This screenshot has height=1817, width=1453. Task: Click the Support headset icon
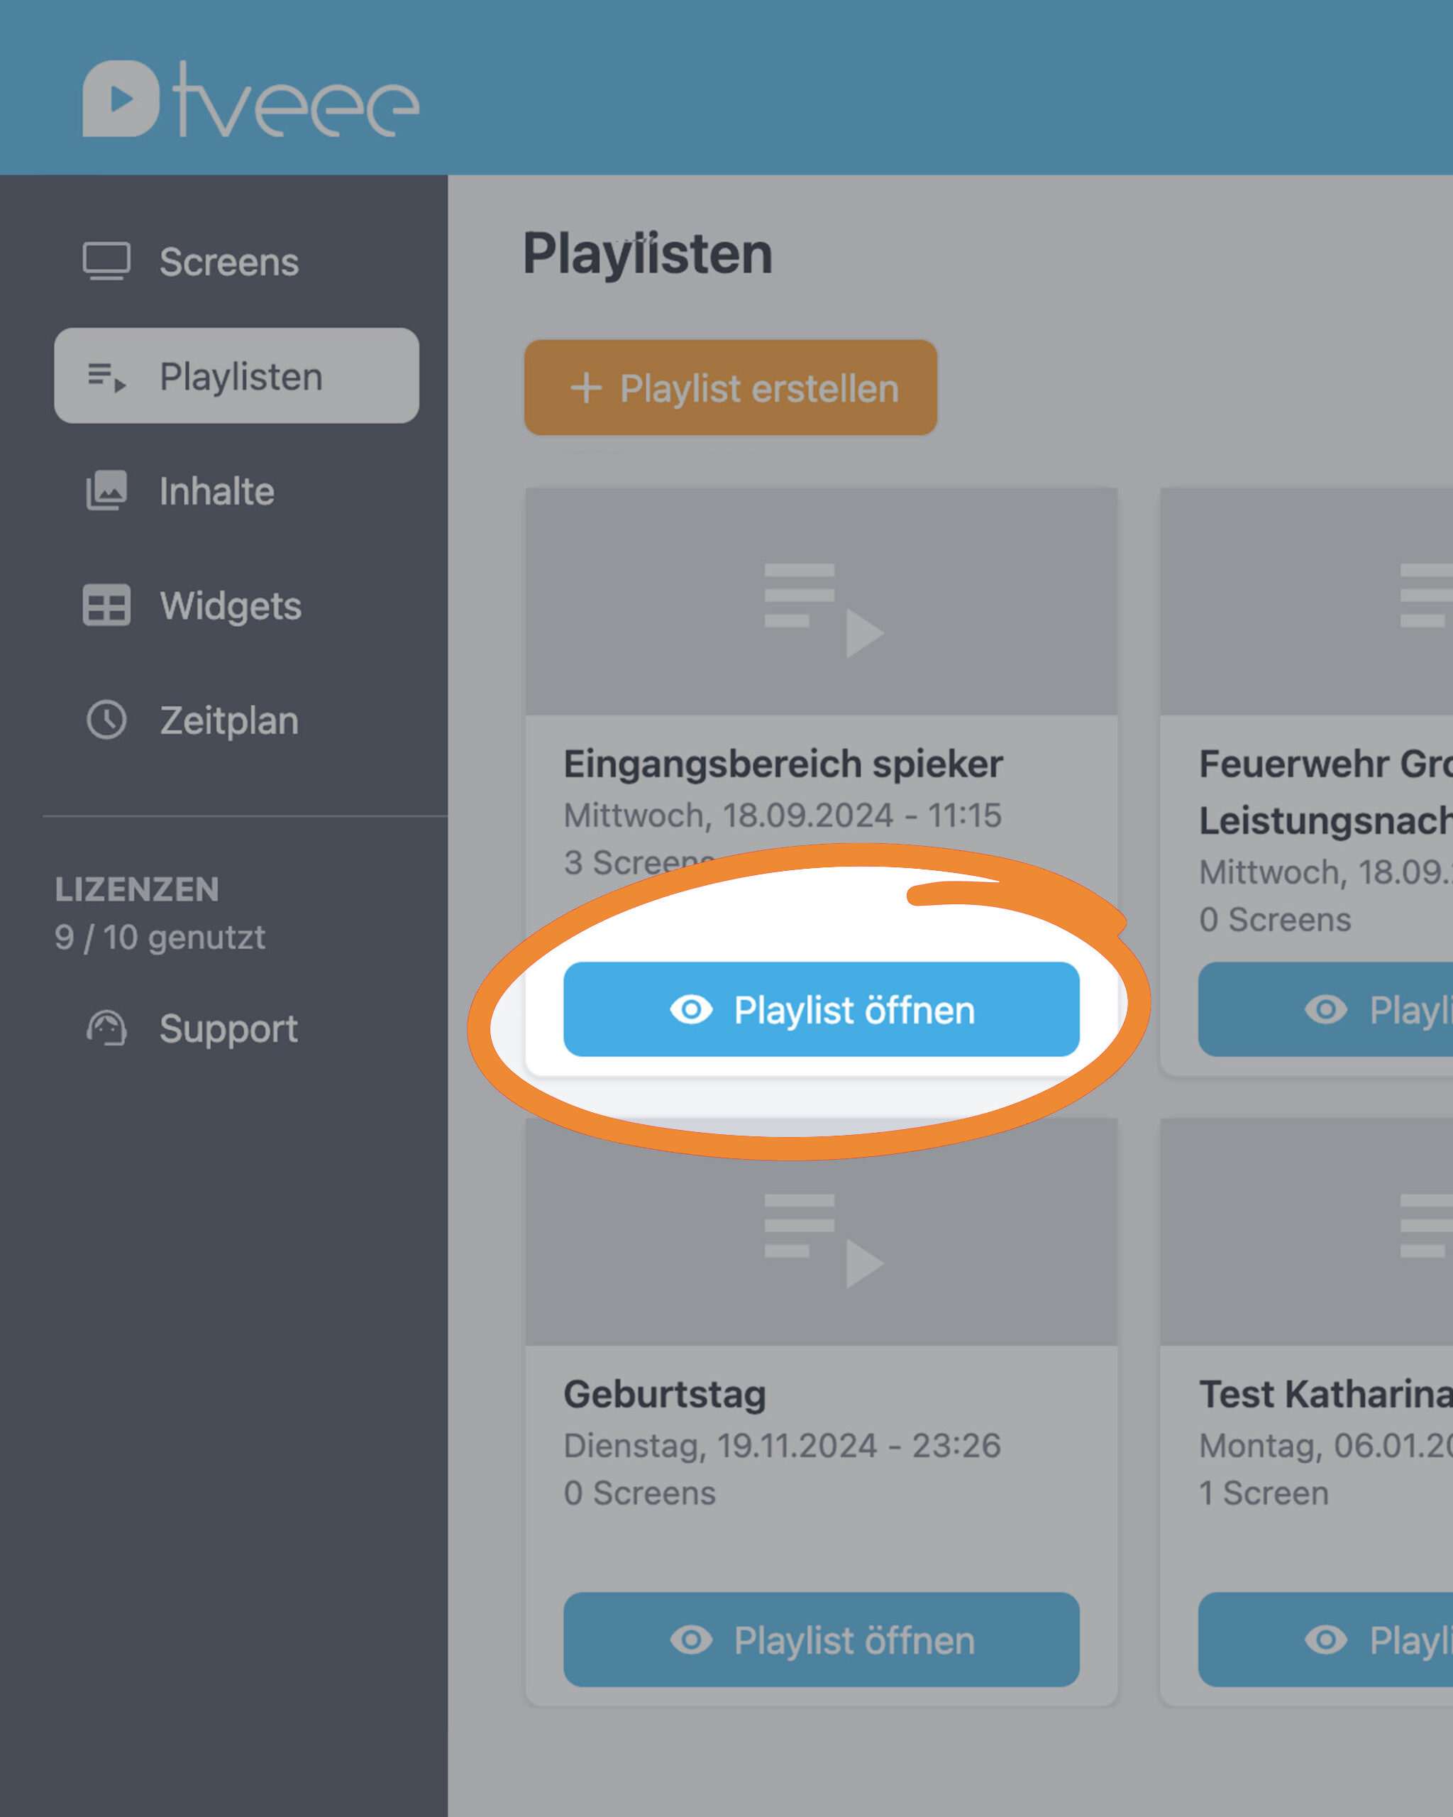[107, 1028]
